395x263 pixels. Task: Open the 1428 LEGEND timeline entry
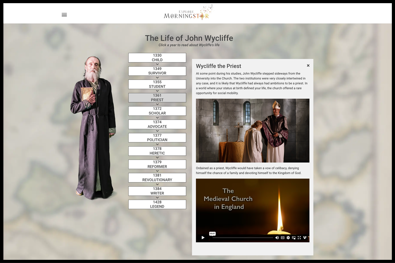157,204
